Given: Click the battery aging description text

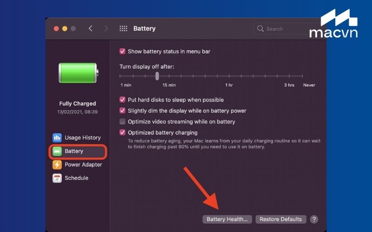Looking at the screenshot, I should (224, 144).
